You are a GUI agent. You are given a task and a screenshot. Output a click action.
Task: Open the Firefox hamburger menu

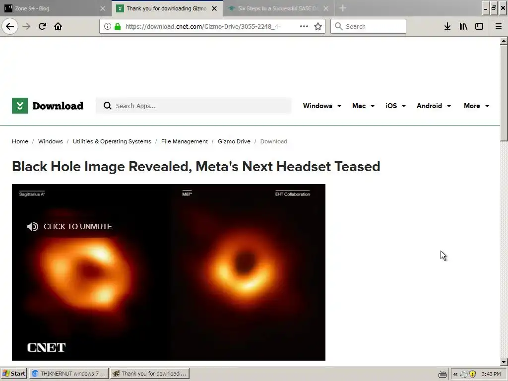(499, 26)
